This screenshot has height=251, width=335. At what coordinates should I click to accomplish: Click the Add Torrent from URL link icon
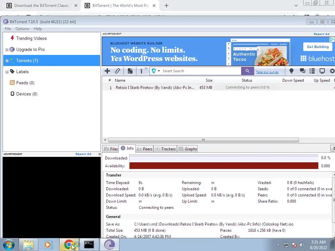117,71
